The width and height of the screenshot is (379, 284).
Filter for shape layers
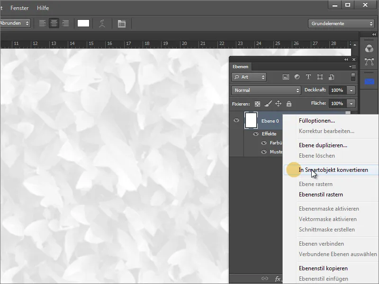point(320,77)
